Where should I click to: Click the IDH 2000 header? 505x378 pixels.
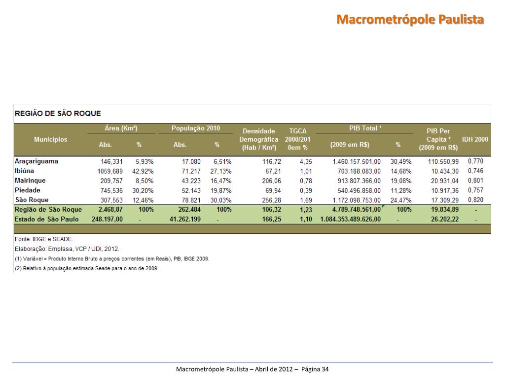(475, 139)
